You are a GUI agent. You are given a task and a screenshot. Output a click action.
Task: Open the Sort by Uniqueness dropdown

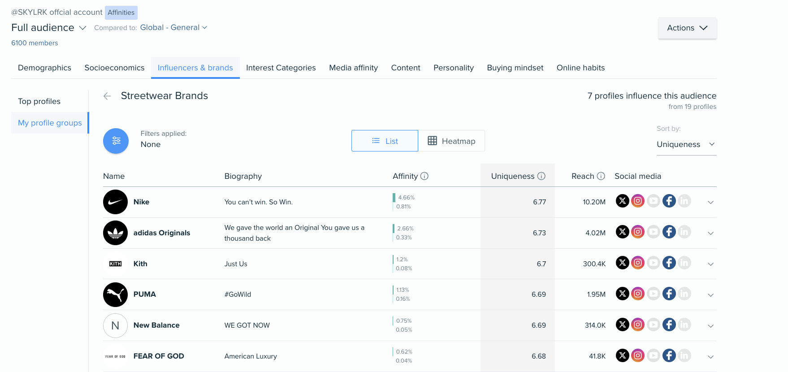686,144
